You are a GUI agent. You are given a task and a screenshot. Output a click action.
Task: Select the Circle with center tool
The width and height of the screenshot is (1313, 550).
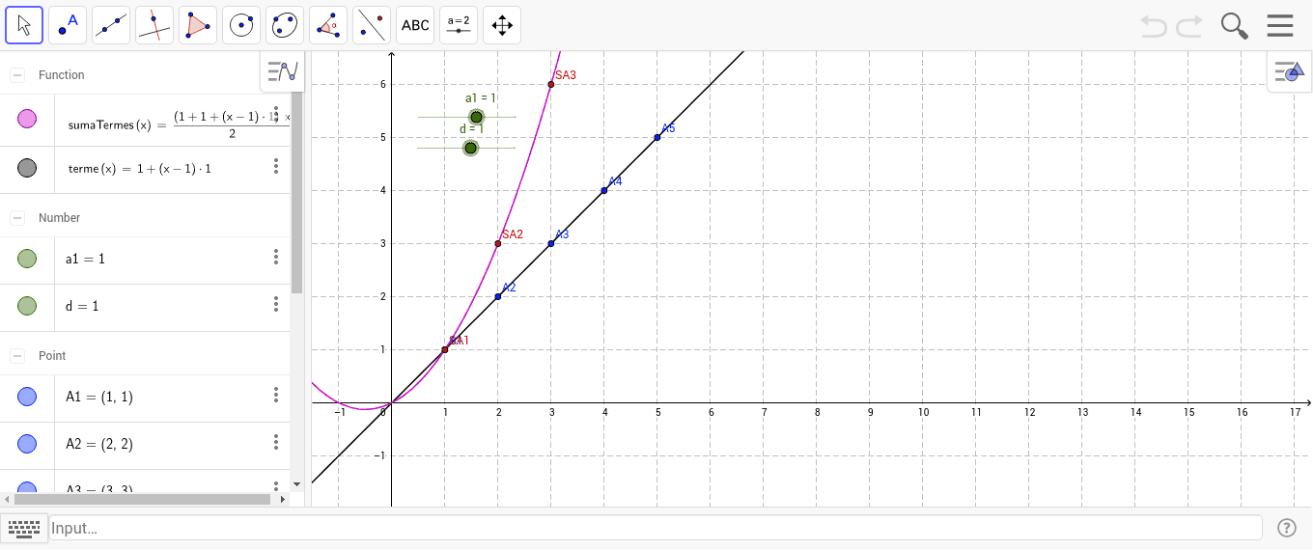[241, 25]
